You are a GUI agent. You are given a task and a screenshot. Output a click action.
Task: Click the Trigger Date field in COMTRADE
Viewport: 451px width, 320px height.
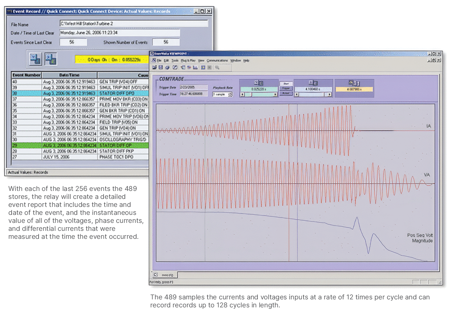click(194, 87)
